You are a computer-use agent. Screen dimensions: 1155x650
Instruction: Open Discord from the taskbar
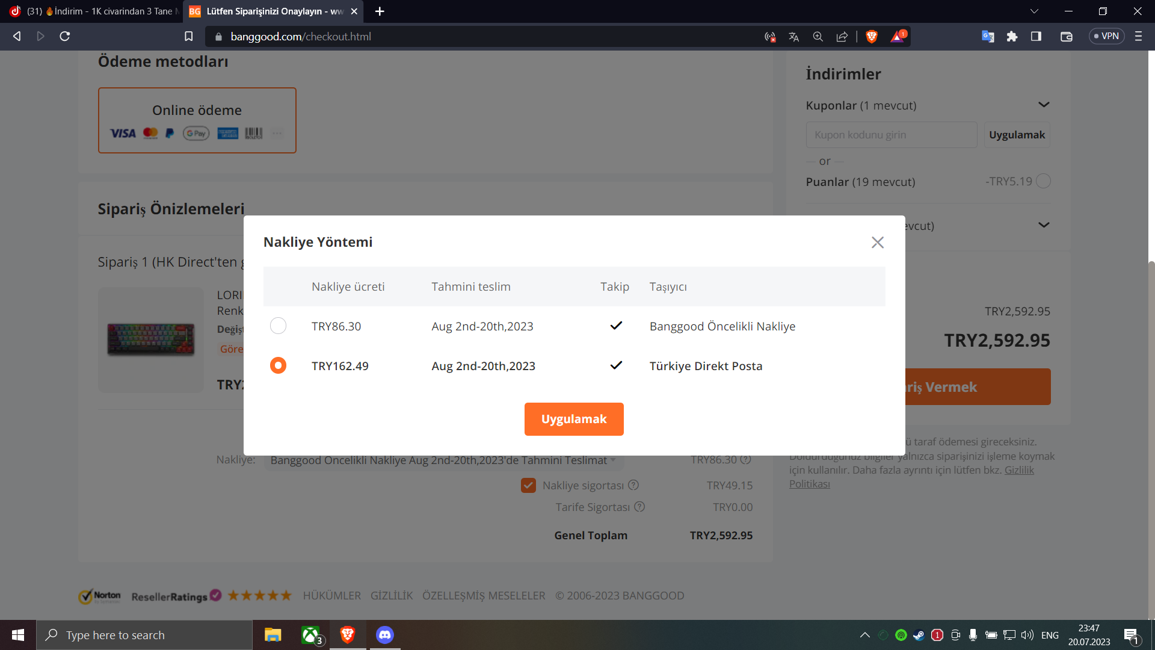pyautogui.click(x=385, y=635)
